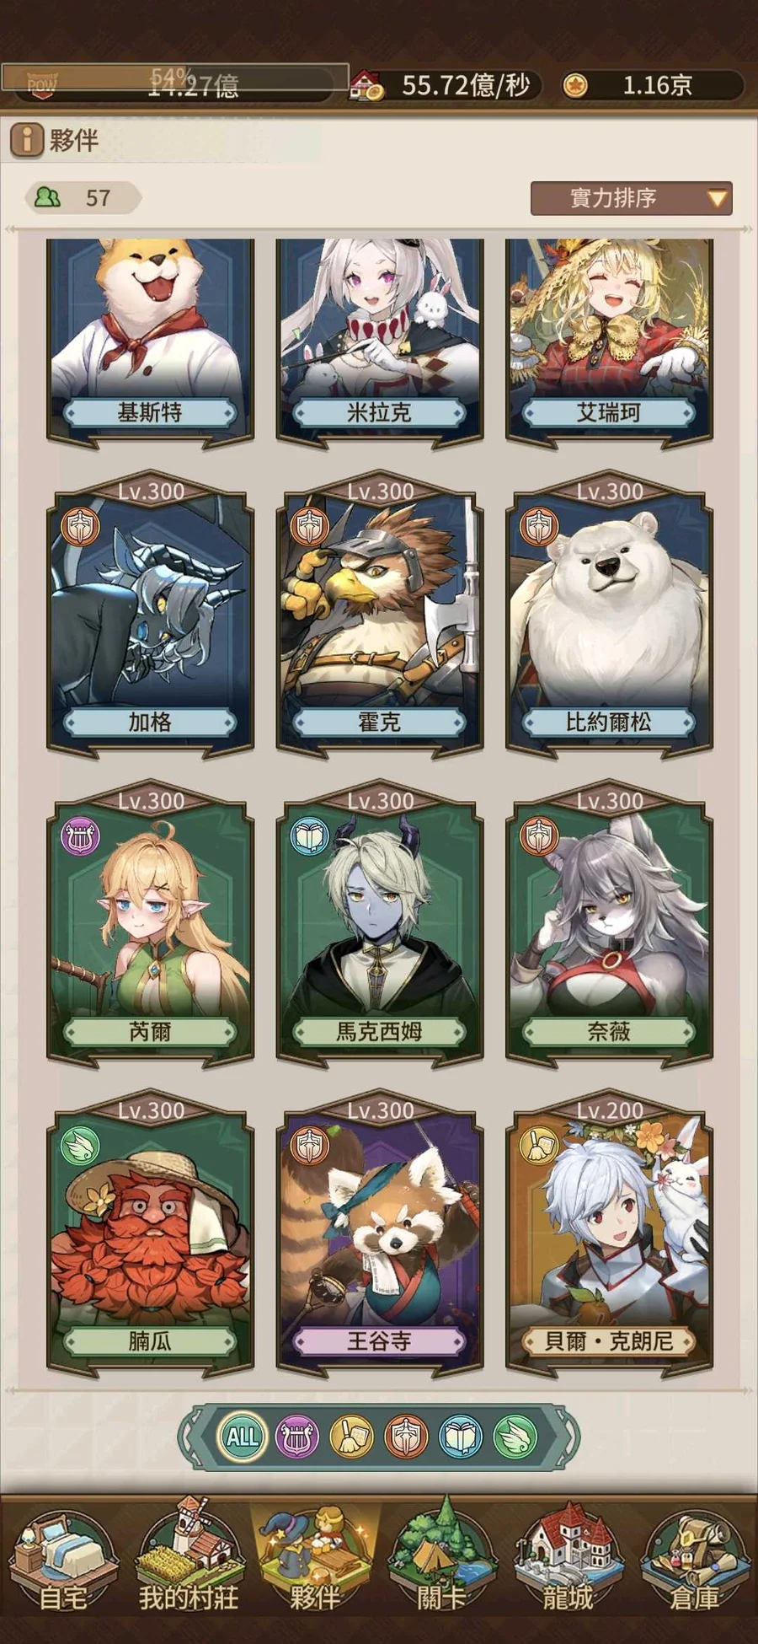Open 我的村莊 village tab
The image size is (758, 1644).
[x=189, y=1558]
